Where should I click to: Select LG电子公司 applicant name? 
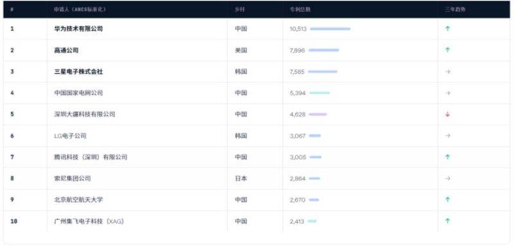tap(70, 136)
